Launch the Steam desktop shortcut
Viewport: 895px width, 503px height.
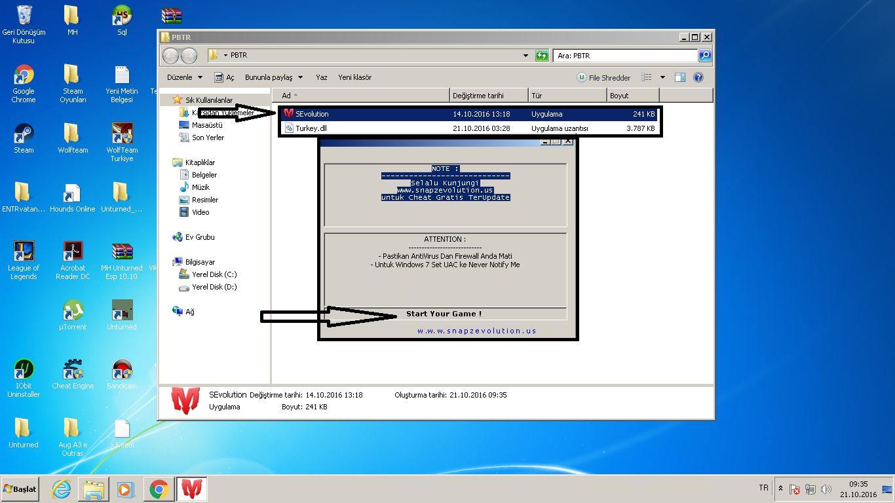[x=24, y=138]
